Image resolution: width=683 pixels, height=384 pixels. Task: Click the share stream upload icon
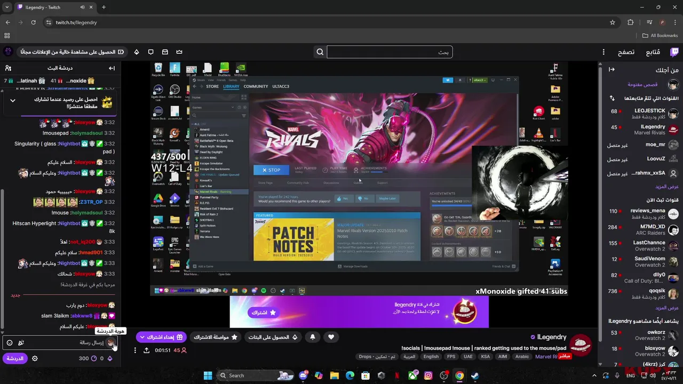coord(146,350)
